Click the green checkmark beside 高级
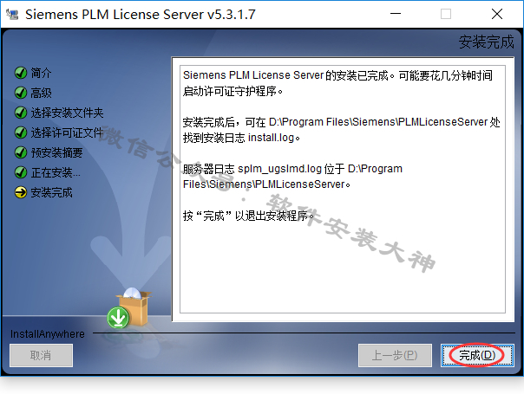This screenshot has height=394, width=524. tap(21, 93)
